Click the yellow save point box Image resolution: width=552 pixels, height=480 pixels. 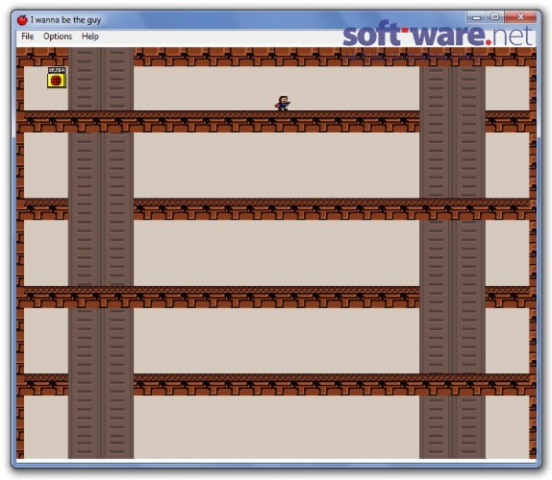click(57, 78)
